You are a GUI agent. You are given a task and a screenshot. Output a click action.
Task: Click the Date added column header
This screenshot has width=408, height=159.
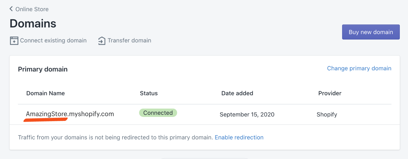(x=237, y=93)
